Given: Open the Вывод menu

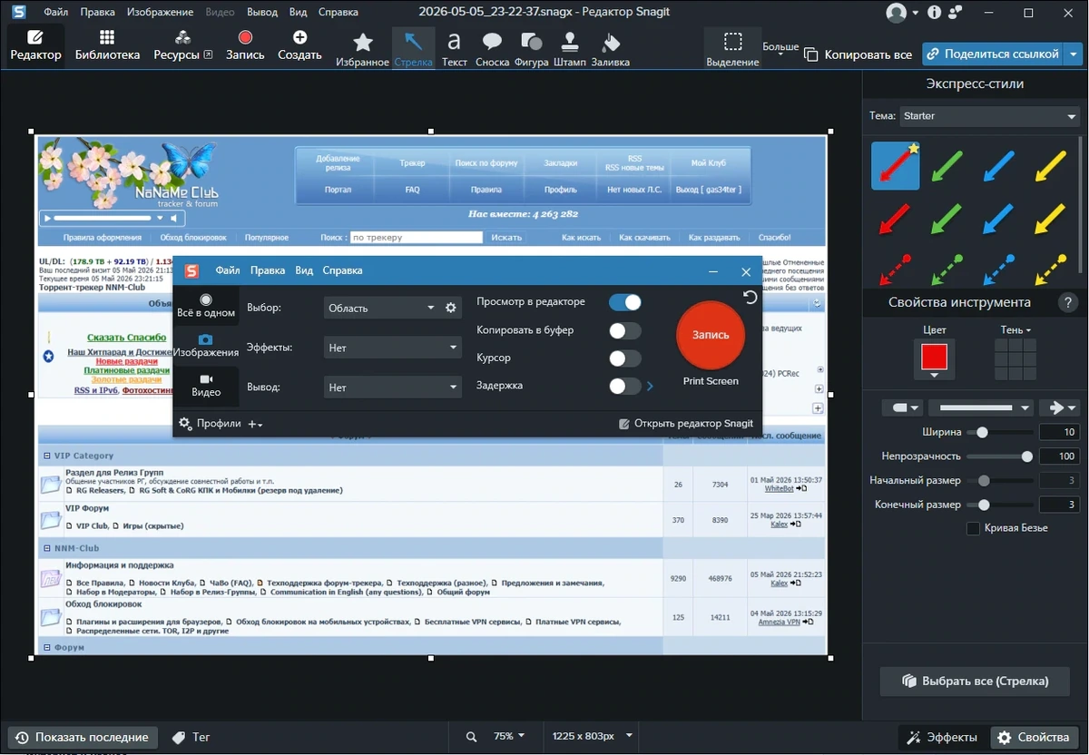Looking at the screenshot, I should [262, 13].
